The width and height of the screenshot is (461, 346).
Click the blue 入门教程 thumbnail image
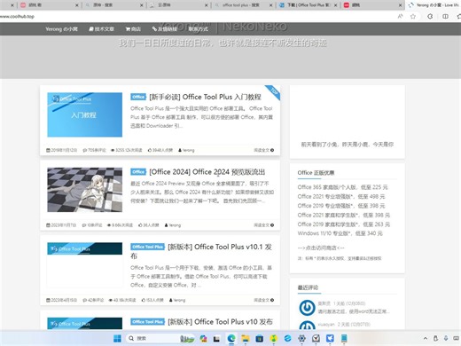click(x=85, y=114)
